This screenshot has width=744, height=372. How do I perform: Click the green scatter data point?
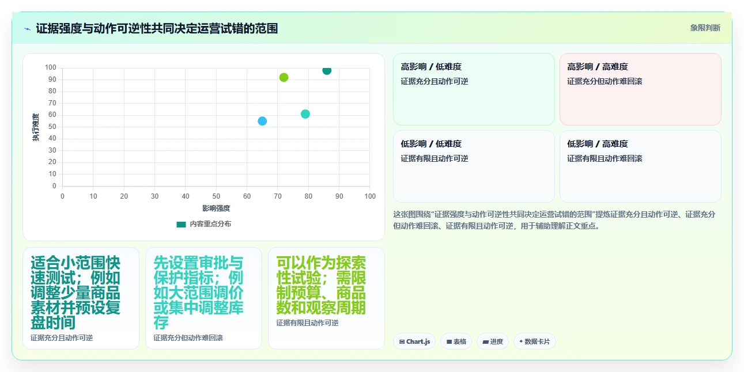[284, 77]
